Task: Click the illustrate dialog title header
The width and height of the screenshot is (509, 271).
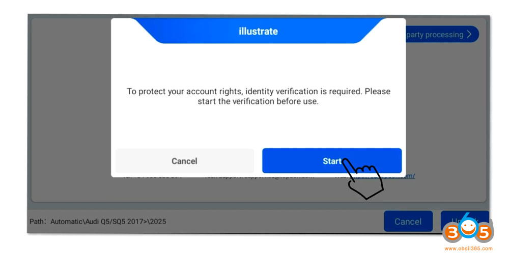Action: pos(258,31)
